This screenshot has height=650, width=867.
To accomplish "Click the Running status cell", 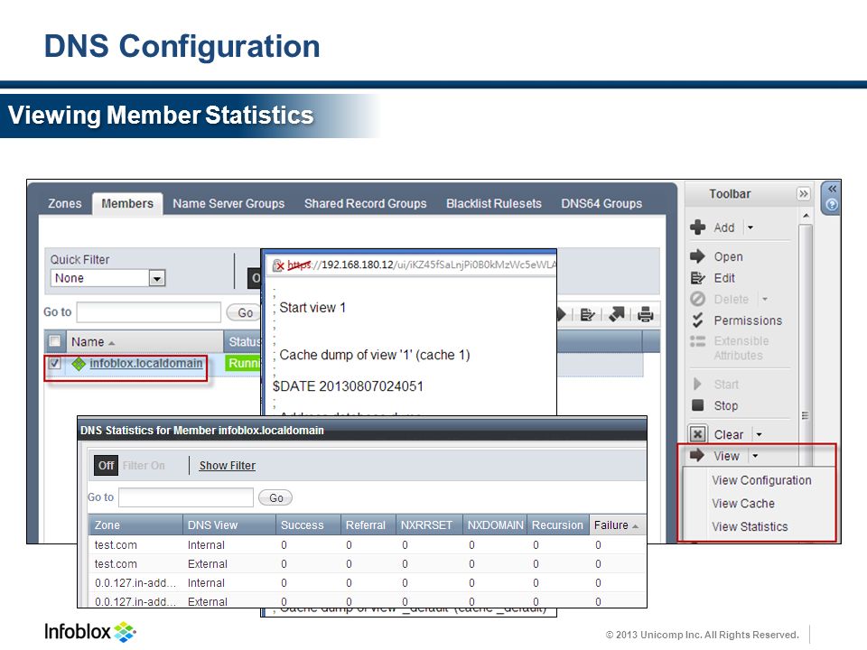I will click(243, 363).
